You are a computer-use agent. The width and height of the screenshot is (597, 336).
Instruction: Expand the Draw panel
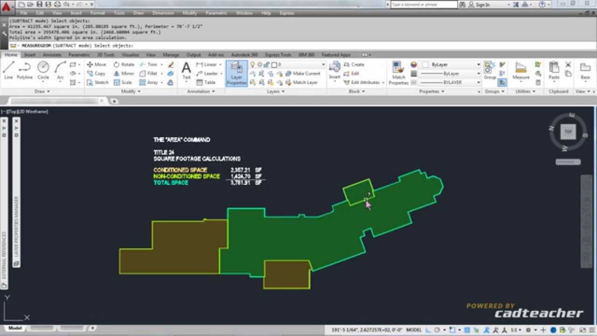(42, 91)
